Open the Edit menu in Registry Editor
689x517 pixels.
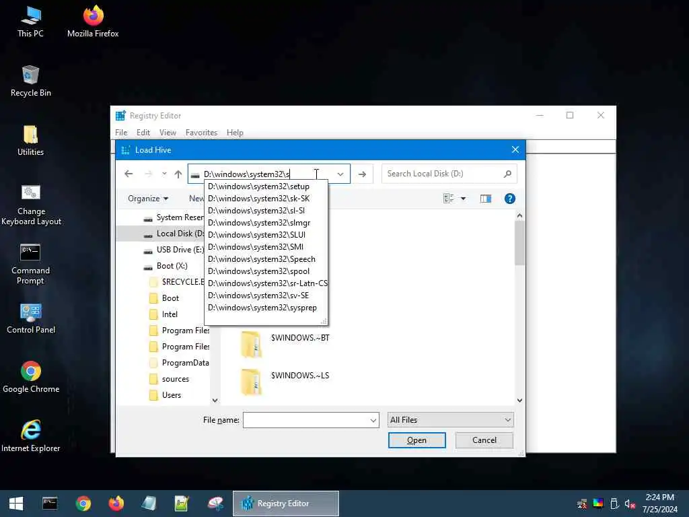coord(143,133)
